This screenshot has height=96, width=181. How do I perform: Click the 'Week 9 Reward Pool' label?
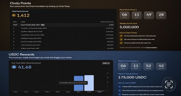(x=128, y=74)
